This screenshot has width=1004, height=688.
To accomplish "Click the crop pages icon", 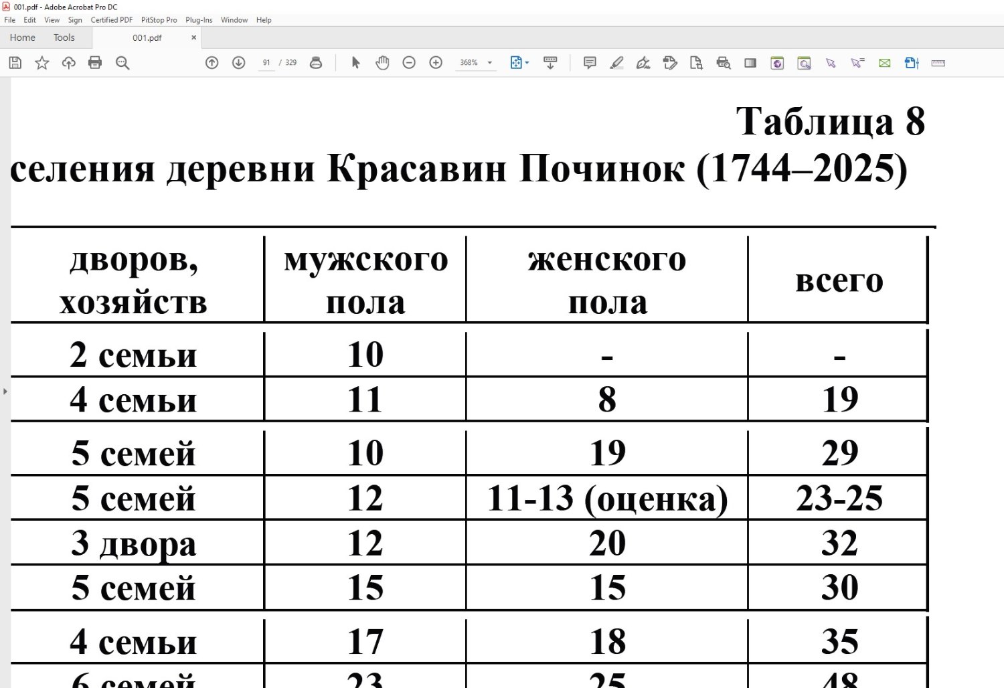I will (x=696, y=63).
